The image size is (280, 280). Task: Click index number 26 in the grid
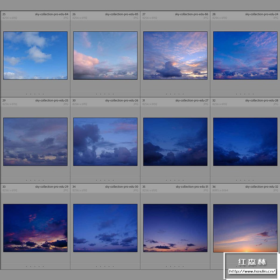[x=74, y=14]
